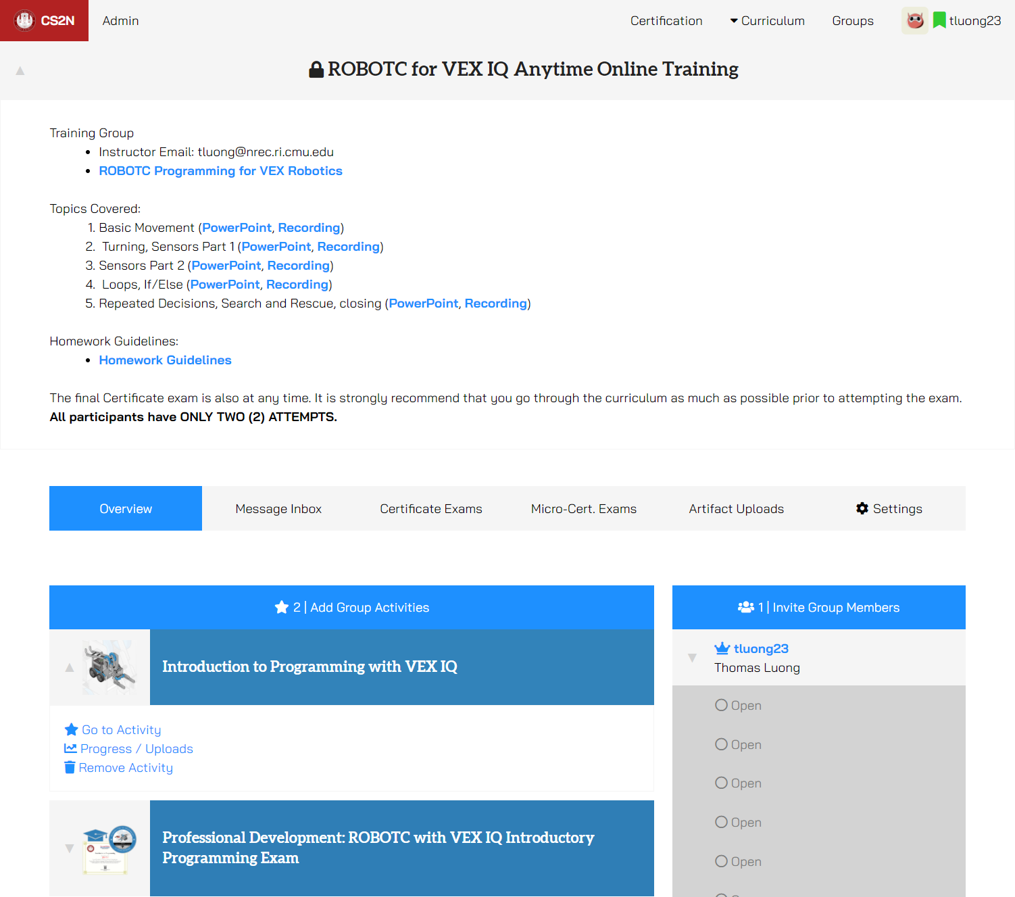Open the Sensors Part 2 Recording link
Screen dimensions: 1015x897
click(x=298, y=266)
